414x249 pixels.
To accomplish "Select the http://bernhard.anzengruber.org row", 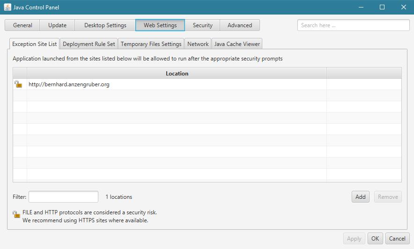I will point(177,84).
